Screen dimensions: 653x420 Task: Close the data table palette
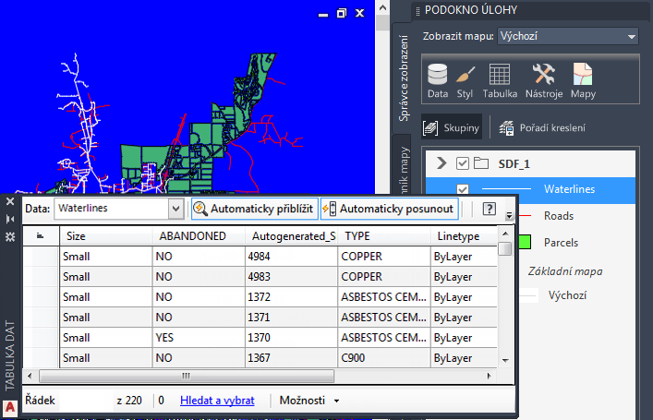click(10, 202)
